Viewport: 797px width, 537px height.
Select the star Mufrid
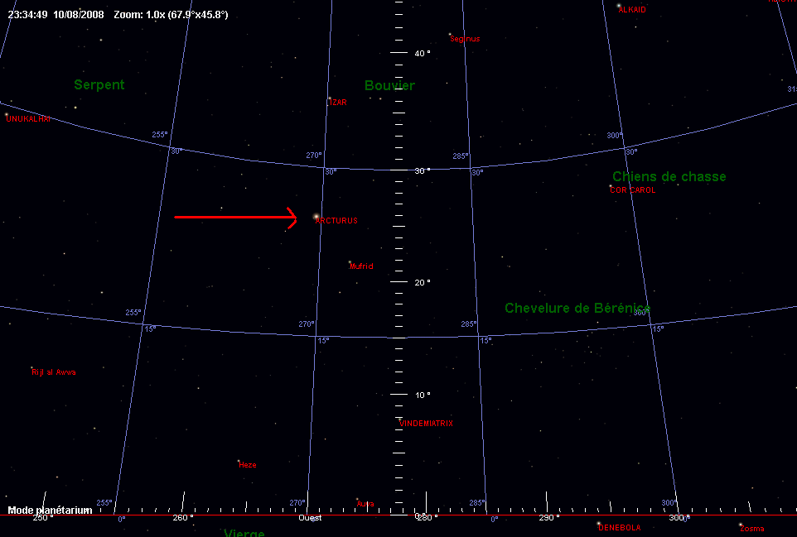350,262
